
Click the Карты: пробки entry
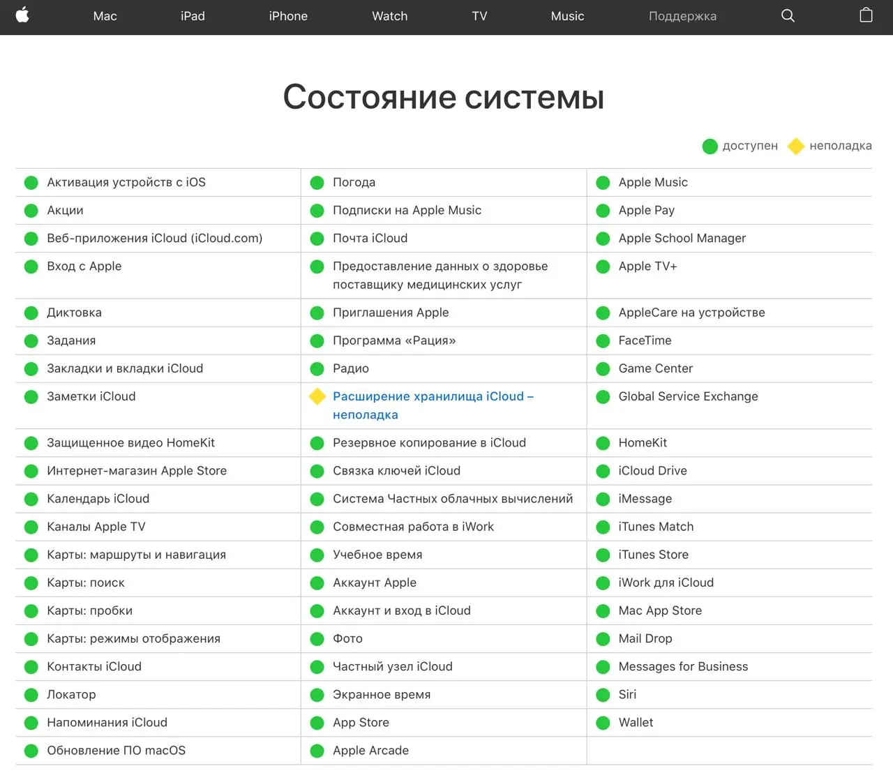(90, 610)
